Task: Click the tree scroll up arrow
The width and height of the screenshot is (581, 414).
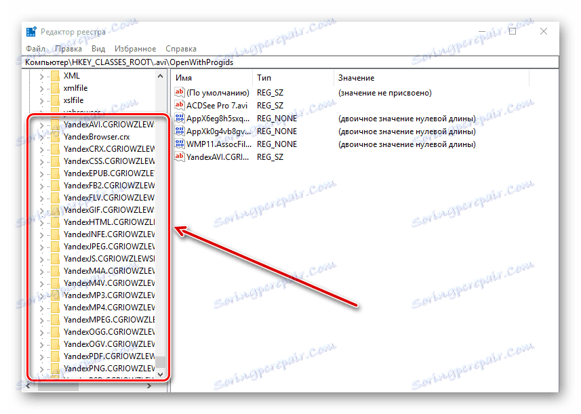Action: [161, 77]
